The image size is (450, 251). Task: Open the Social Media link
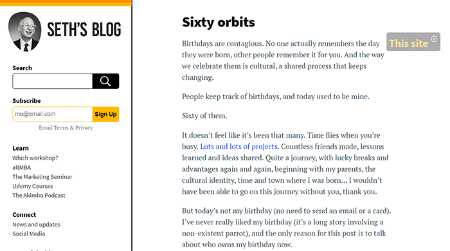click(x=29, y=234)
